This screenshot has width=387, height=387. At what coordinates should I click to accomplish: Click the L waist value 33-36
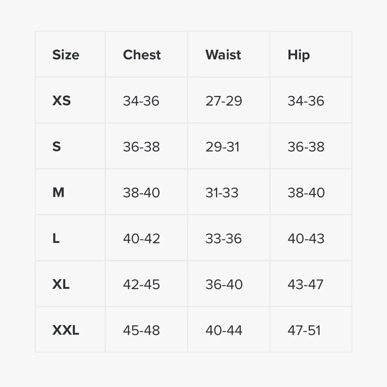(x=224, y=239)
